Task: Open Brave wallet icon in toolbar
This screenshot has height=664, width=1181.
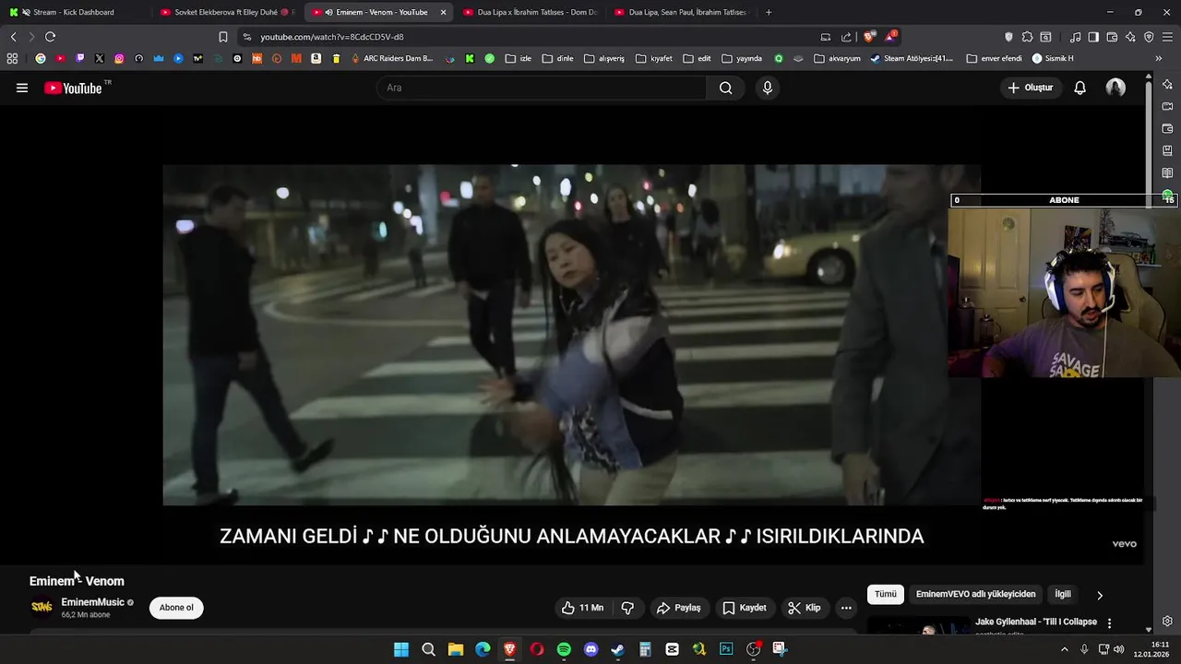Action: tap(1112, 37)
